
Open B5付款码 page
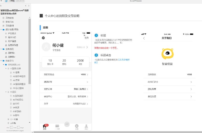(17, 111)
